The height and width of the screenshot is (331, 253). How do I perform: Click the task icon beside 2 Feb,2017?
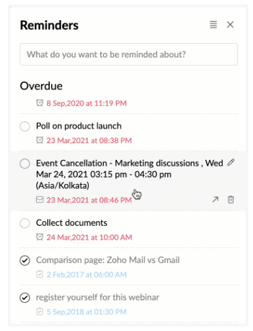point(40,274)
